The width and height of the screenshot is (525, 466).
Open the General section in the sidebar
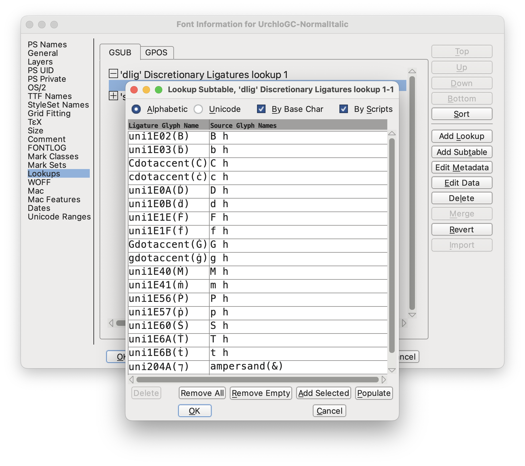tap(43, 53)
